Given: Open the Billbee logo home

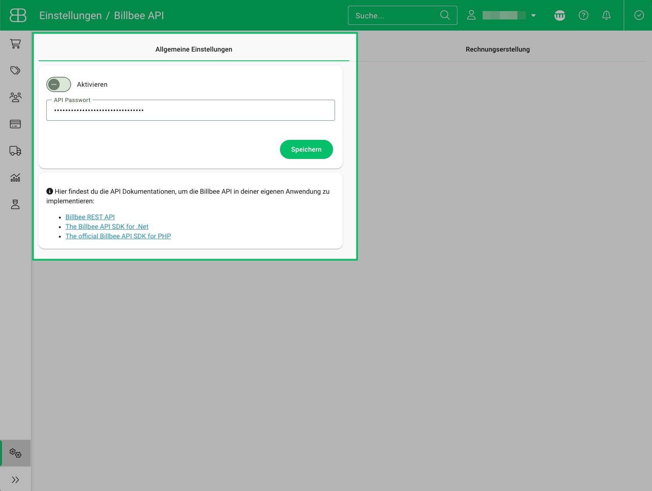Looking at the screenshot, I should (x=18, y=15).
